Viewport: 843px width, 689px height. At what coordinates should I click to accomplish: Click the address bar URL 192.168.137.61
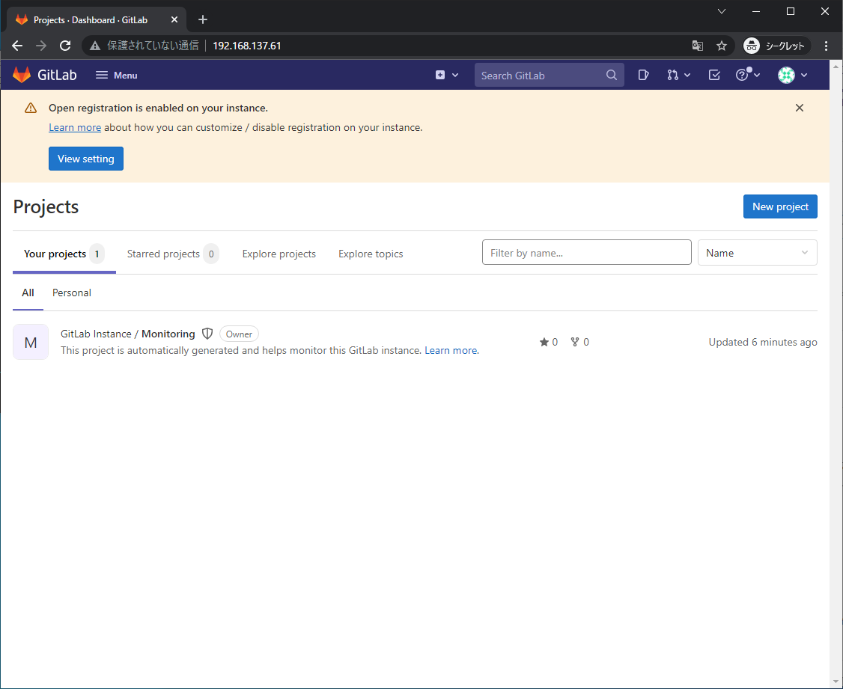click(247, 46)
